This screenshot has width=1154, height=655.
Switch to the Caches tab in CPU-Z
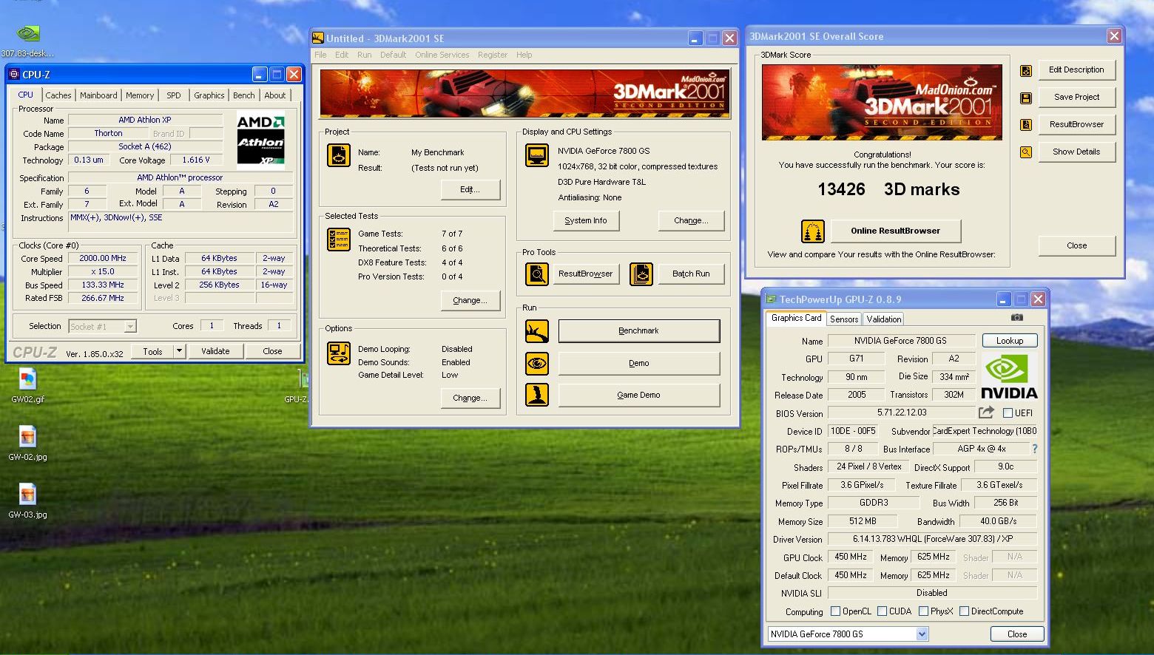coord(58,95)
